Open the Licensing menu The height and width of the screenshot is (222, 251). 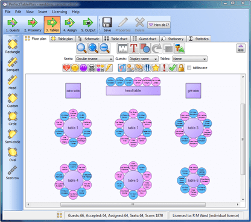59,12
